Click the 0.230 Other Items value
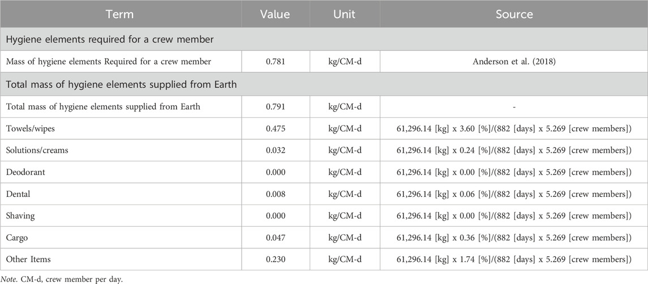 (x=275, y=260)
